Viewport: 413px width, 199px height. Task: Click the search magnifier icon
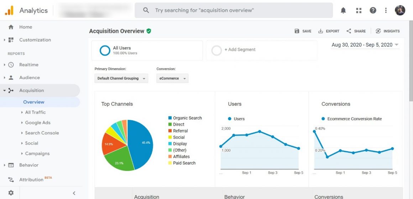click(x=146, y=10)
